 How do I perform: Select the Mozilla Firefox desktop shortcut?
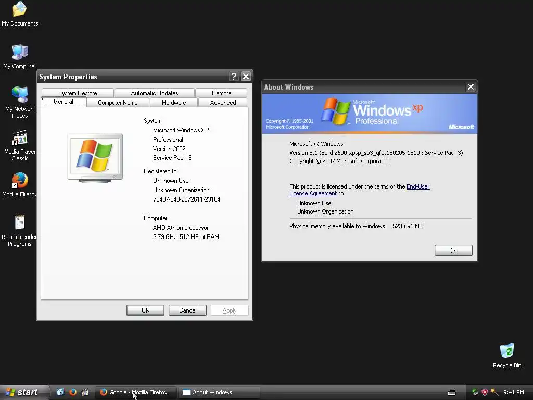(20, 185)
